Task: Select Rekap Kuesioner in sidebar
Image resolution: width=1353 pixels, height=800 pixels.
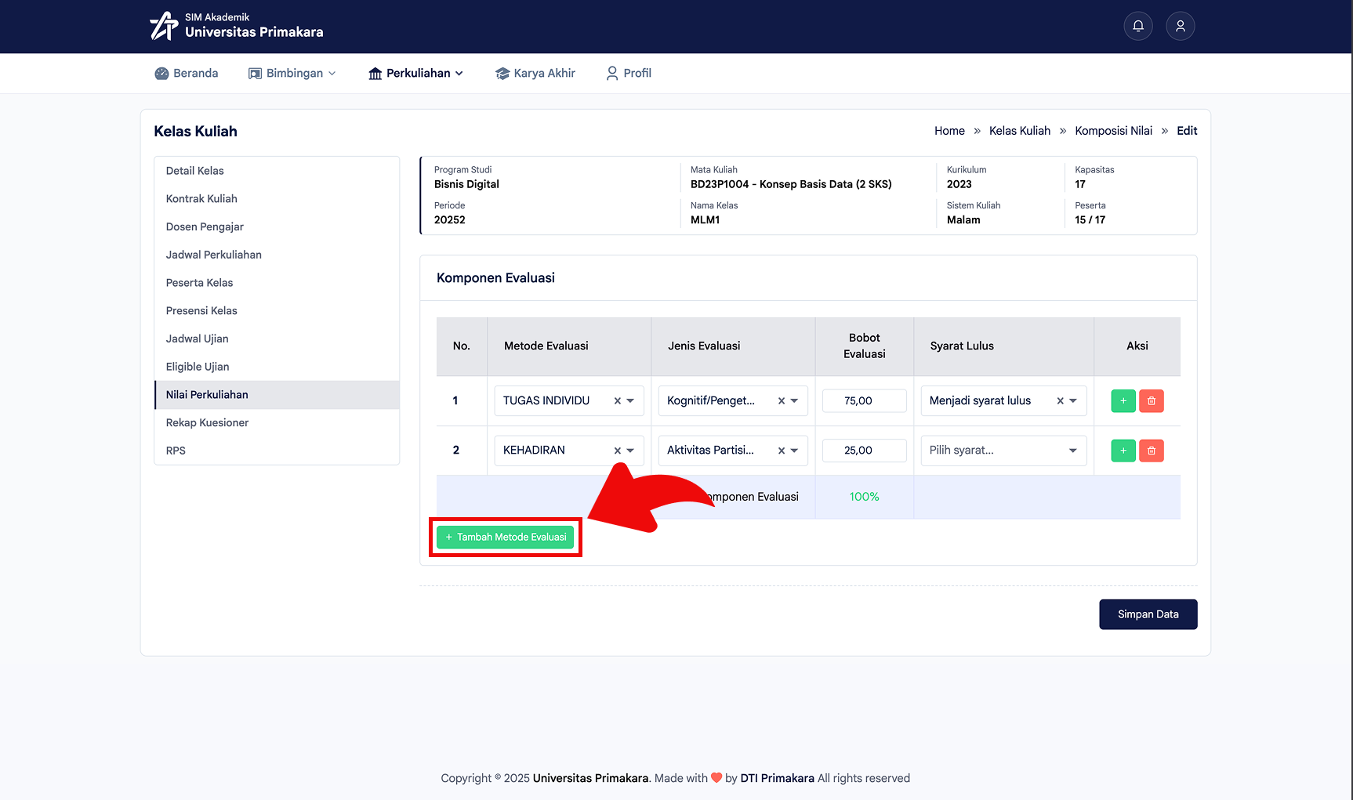Action: click(277, 422)
